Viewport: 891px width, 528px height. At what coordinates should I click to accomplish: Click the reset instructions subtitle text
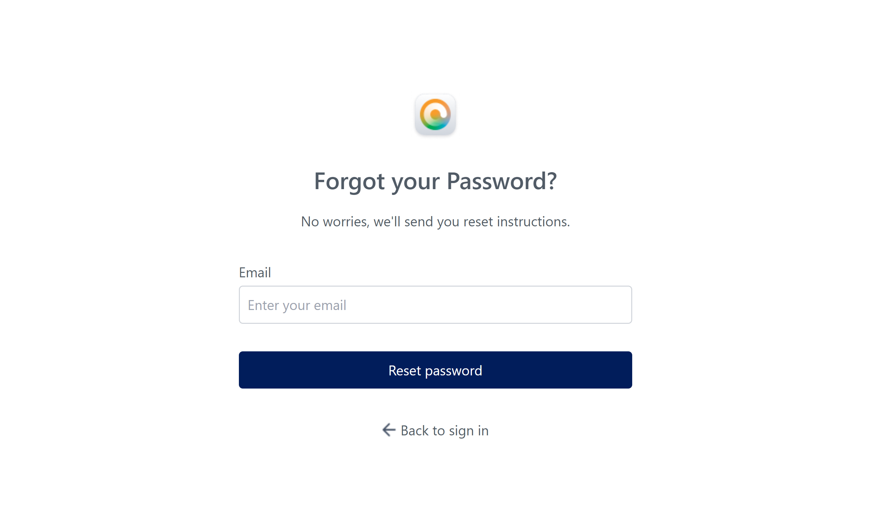pos(435,222)
